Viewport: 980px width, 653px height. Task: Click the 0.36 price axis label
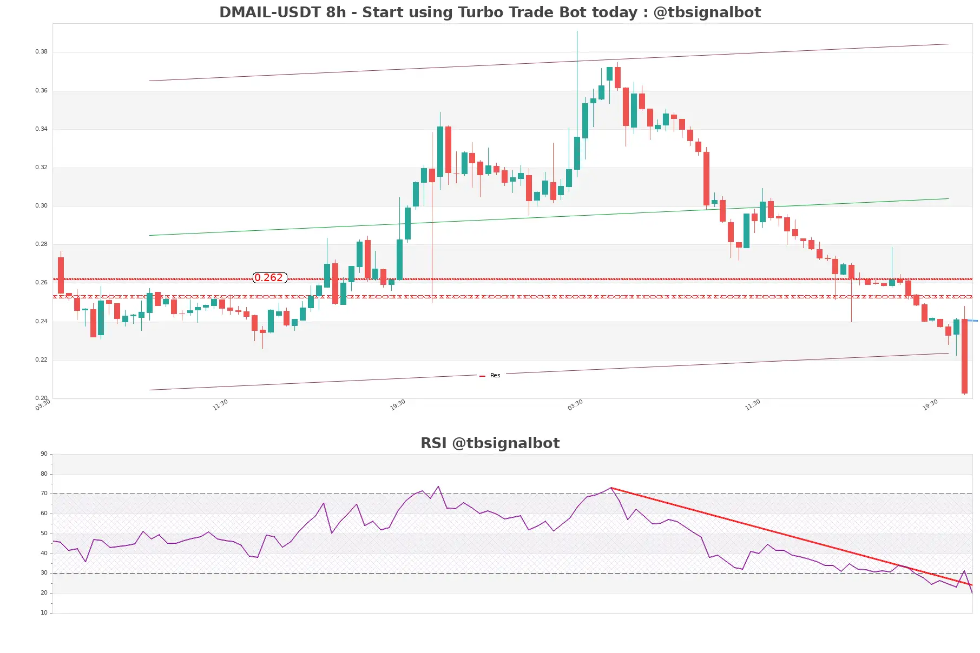pyautogui.click(x=41, y=91)
